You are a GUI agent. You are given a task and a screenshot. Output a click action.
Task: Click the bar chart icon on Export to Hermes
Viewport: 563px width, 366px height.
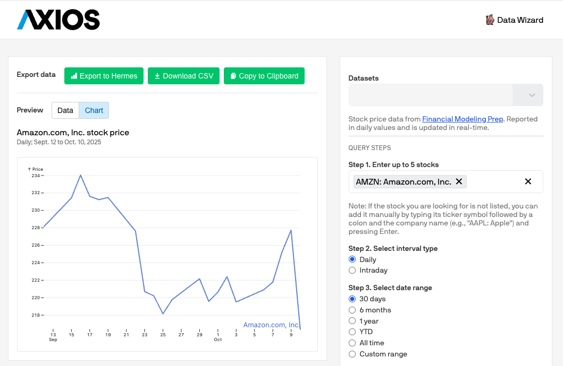point(73,76)
